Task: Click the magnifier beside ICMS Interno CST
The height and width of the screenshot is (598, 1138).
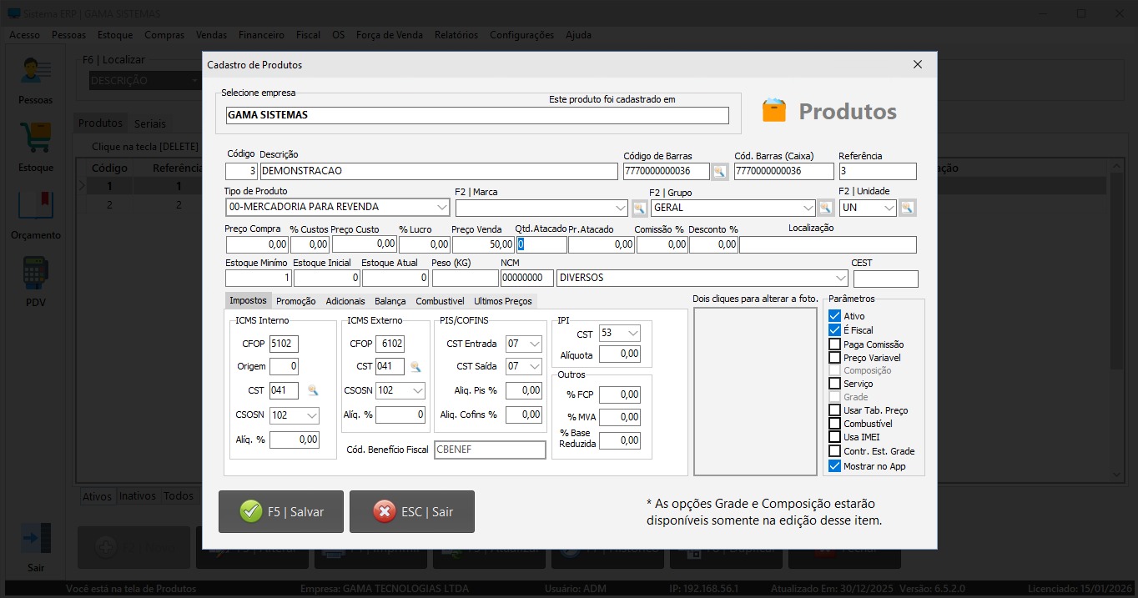Action: click(x=313, y=390)
